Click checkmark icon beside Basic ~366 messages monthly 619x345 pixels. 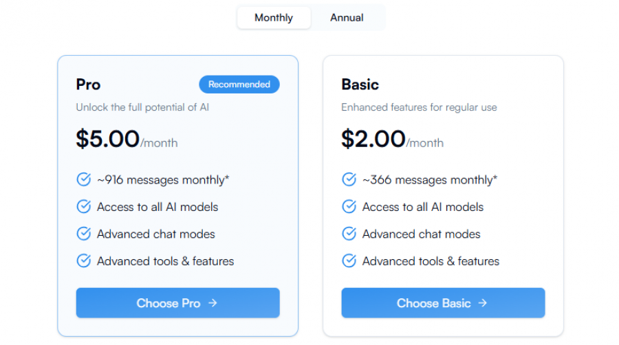349,179
